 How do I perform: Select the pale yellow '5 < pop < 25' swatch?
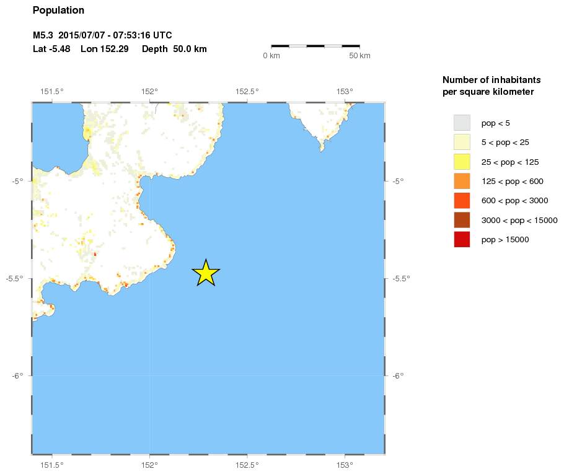coord(462,142)
